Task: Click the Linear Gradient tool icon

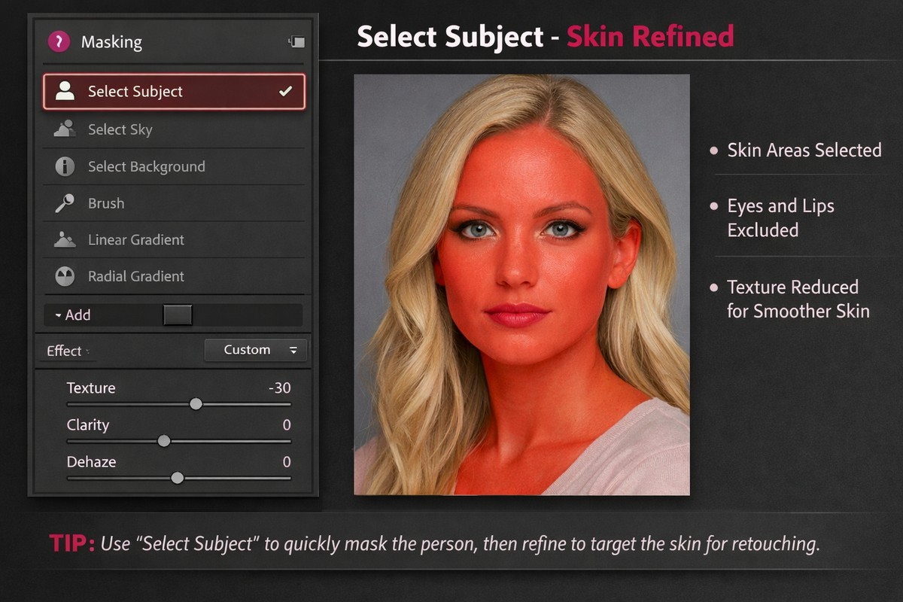Action: pos(63,239)
